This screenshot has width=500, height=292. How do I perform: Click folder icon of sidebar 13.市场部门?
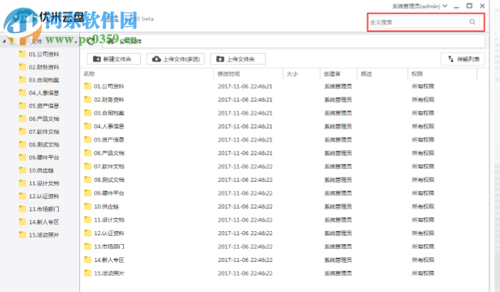point(23,209)
